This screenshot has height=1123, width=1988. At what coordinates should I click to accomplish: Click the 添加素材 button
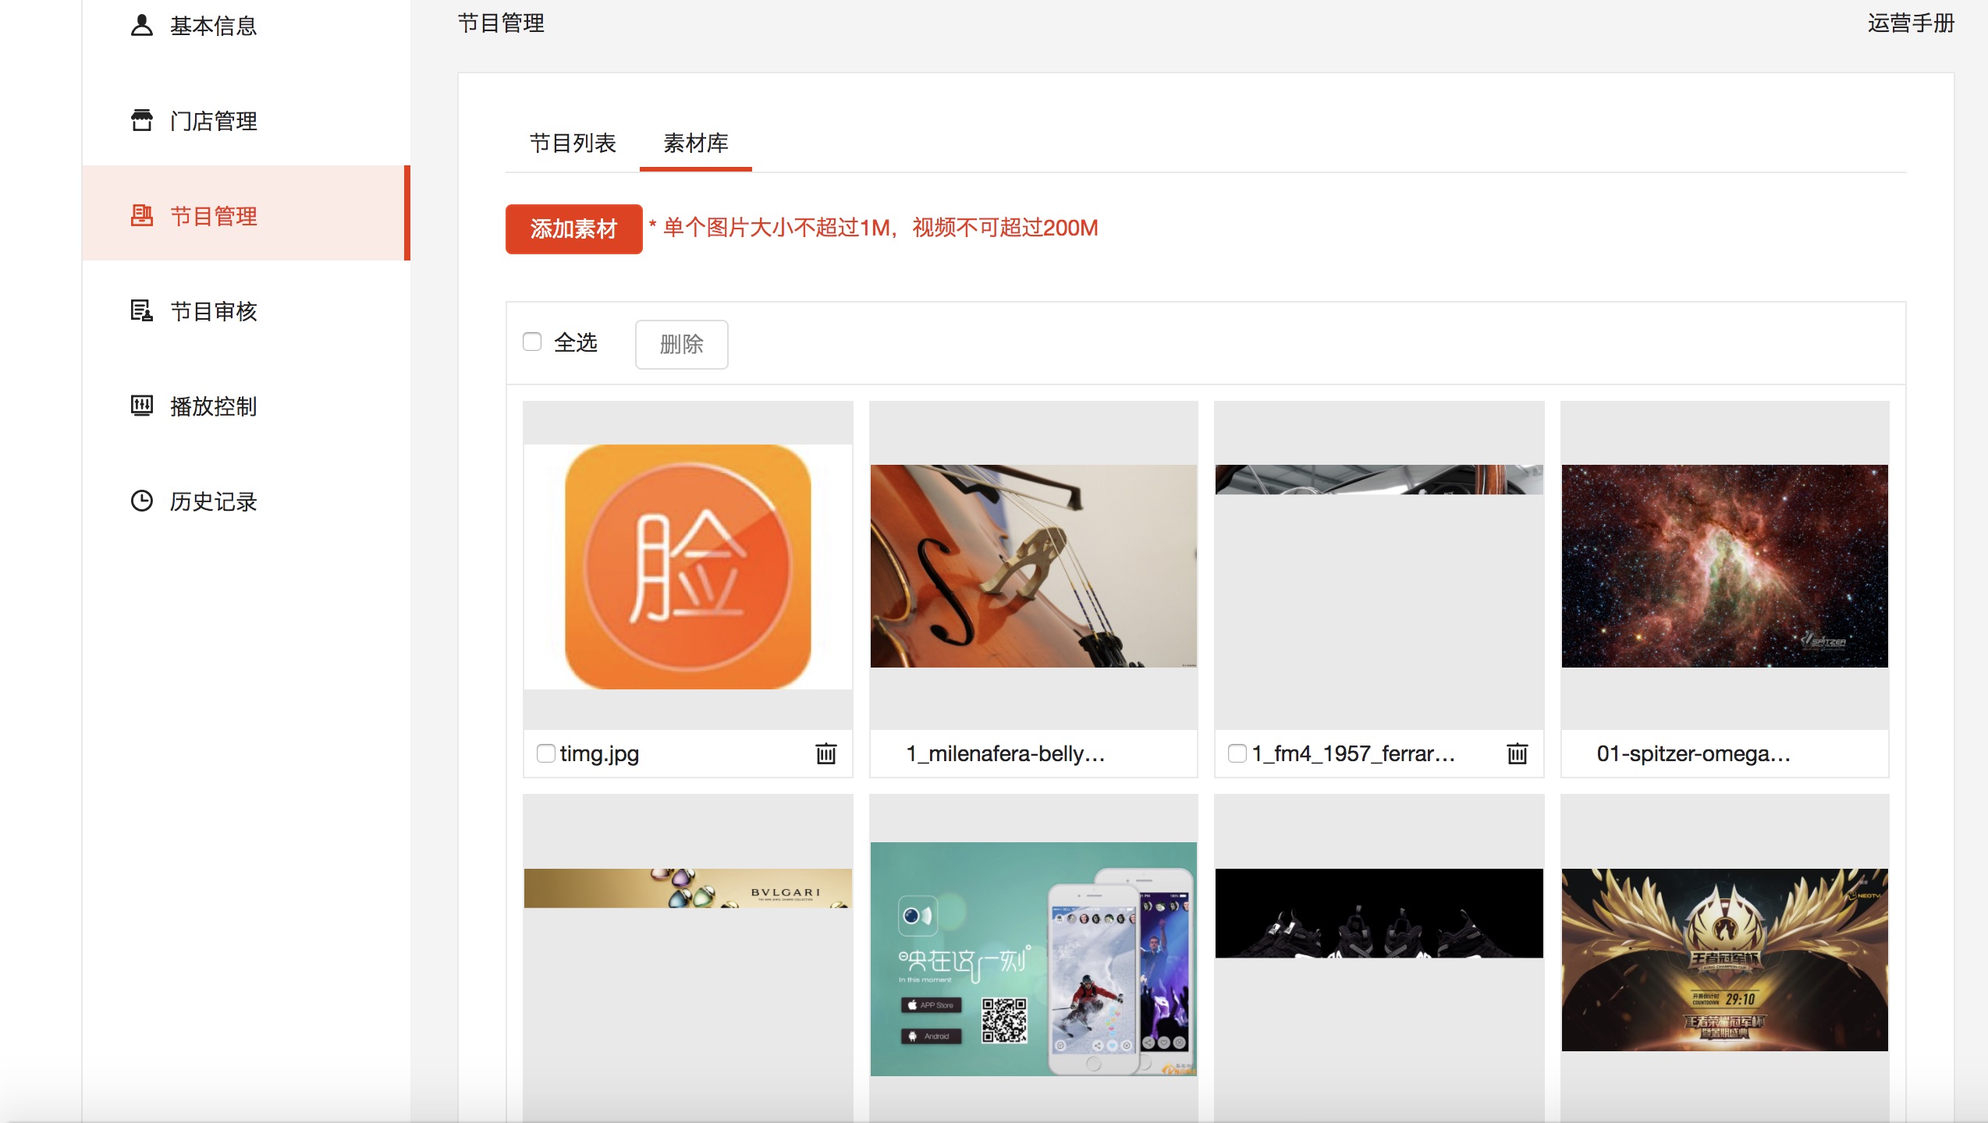pos(573,228)
